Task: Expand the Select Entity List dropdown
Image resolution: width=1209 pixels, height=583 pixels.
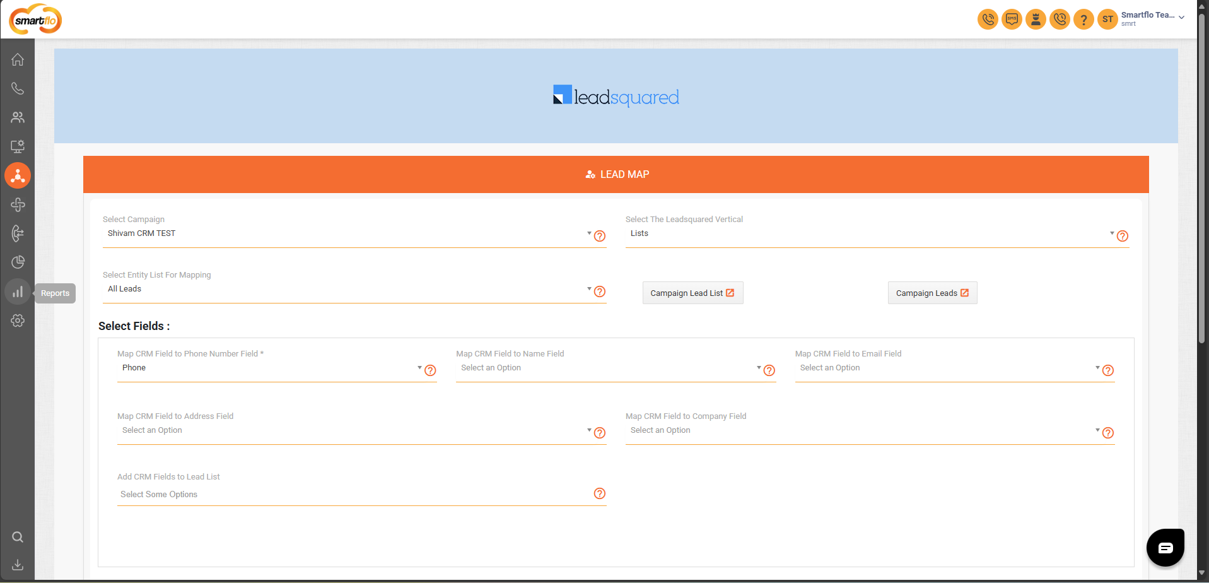Action: click(x=348, y=289)
